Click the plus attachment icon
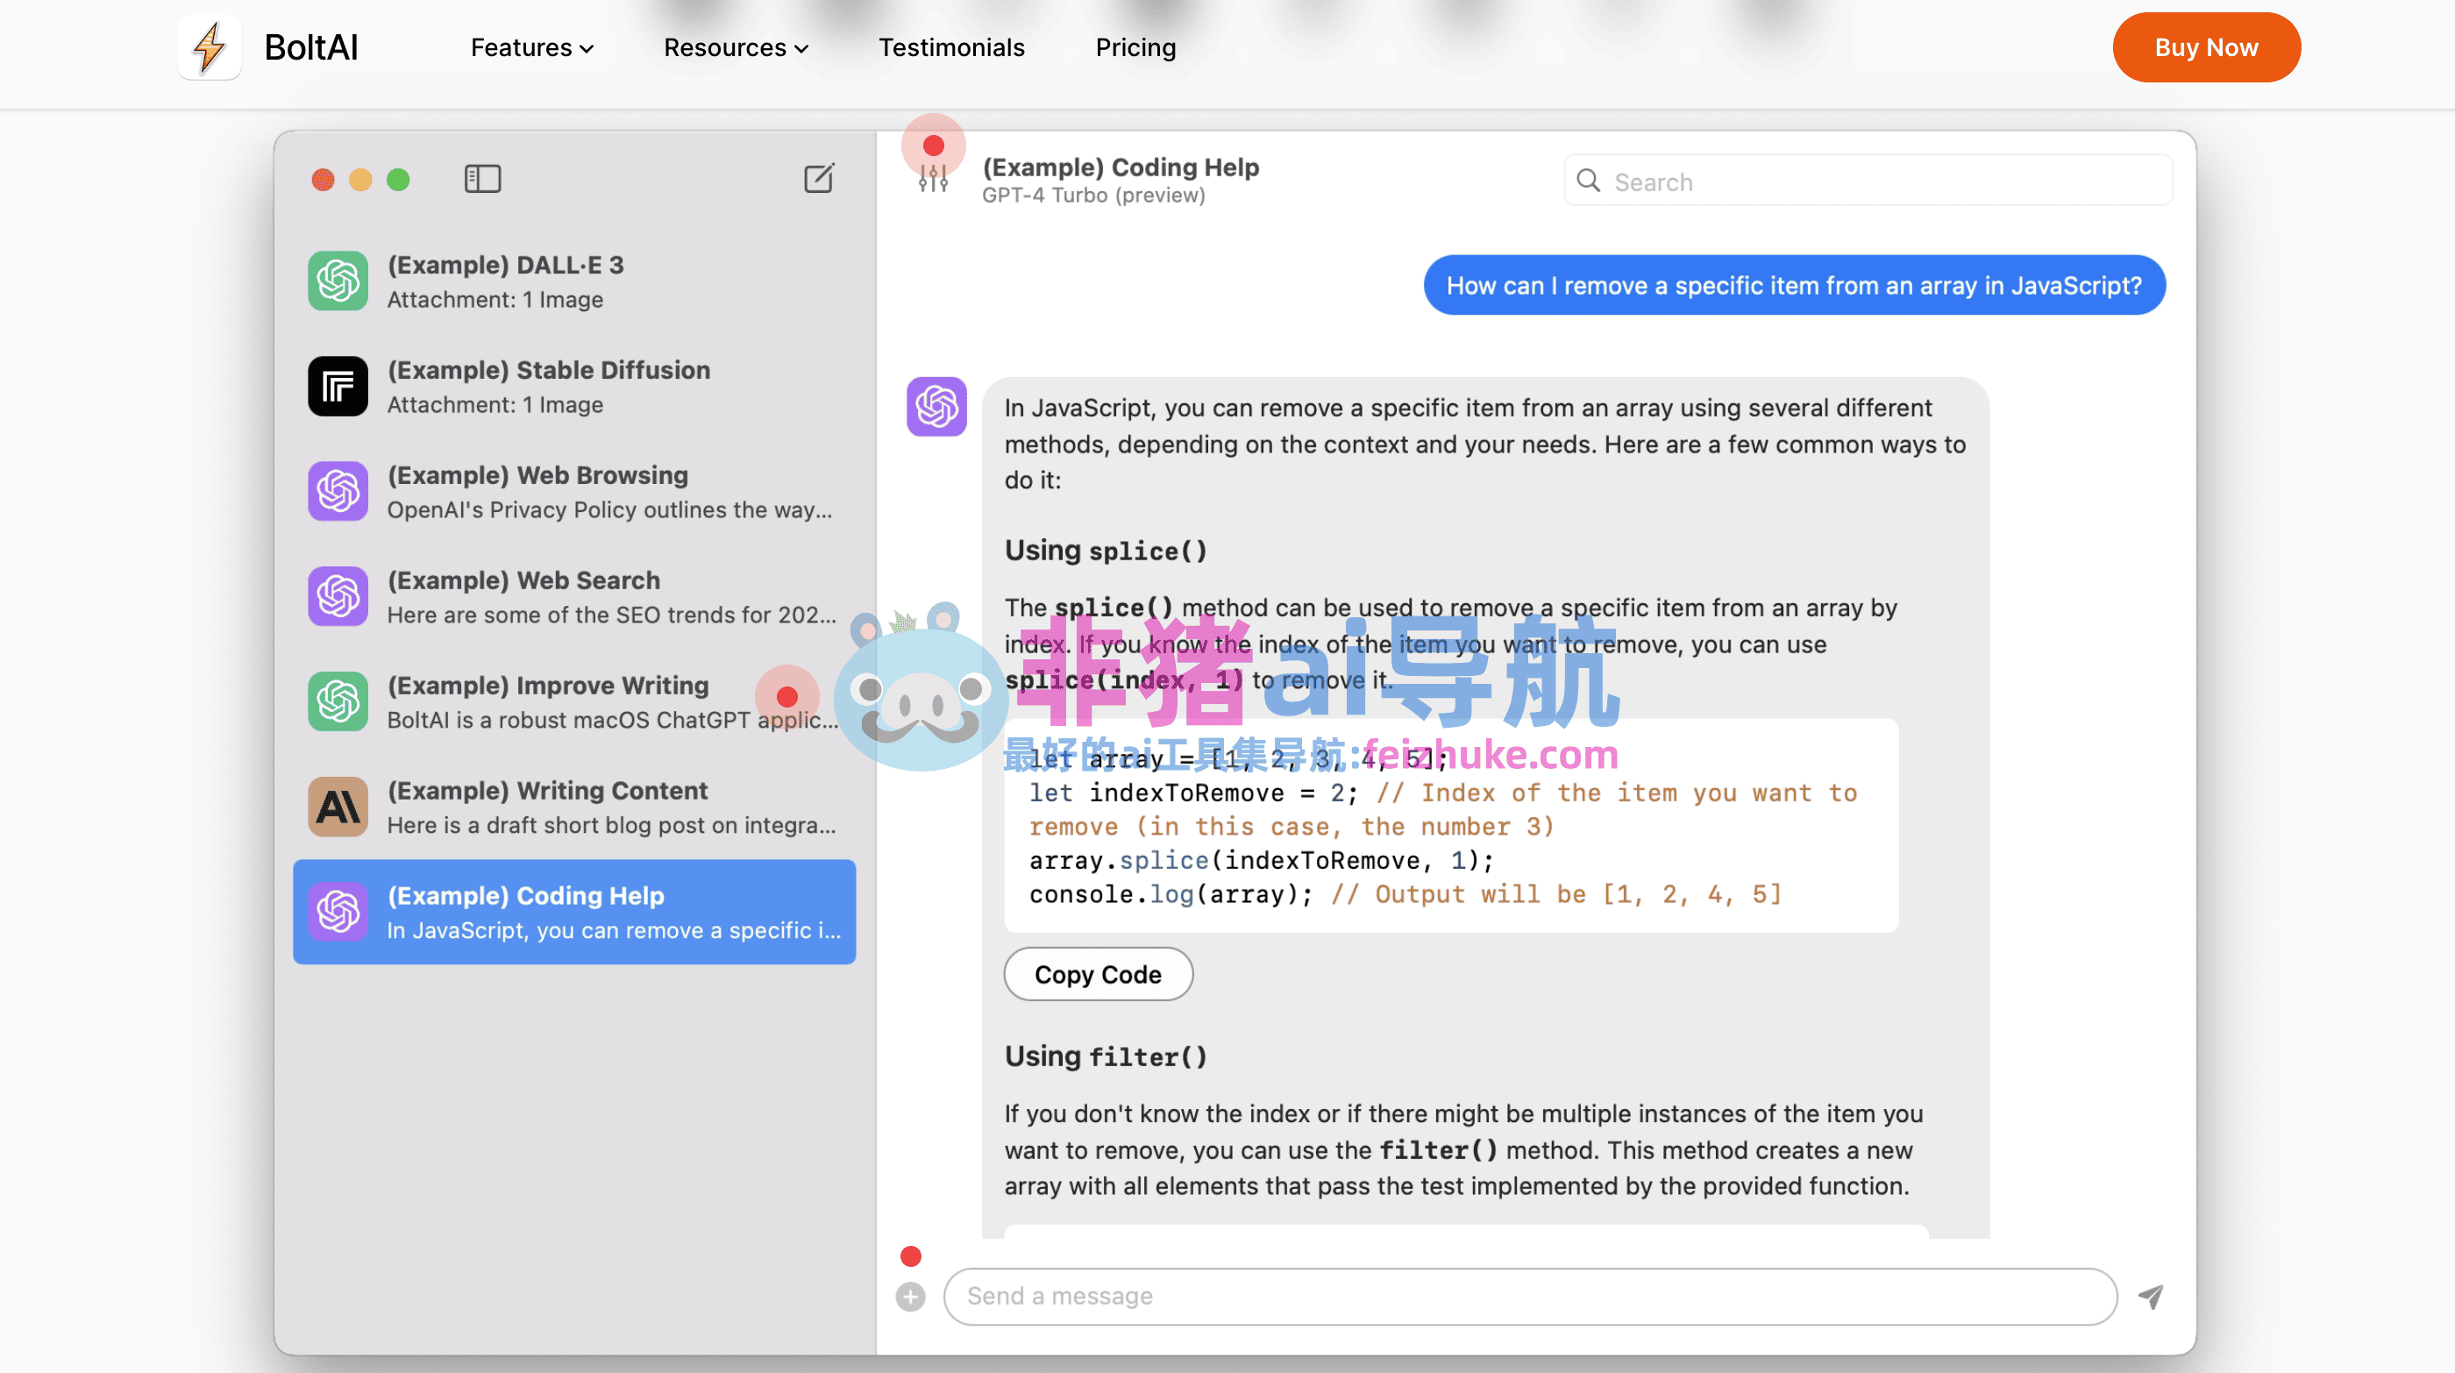This screenshot has width=2455, height=1373. pyautogui.click(x=910, y=1297)
